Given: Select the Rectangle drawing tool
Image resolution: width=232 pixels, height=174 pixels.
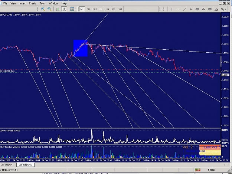Looking at the screenshot, I should [x=210, y=9].
